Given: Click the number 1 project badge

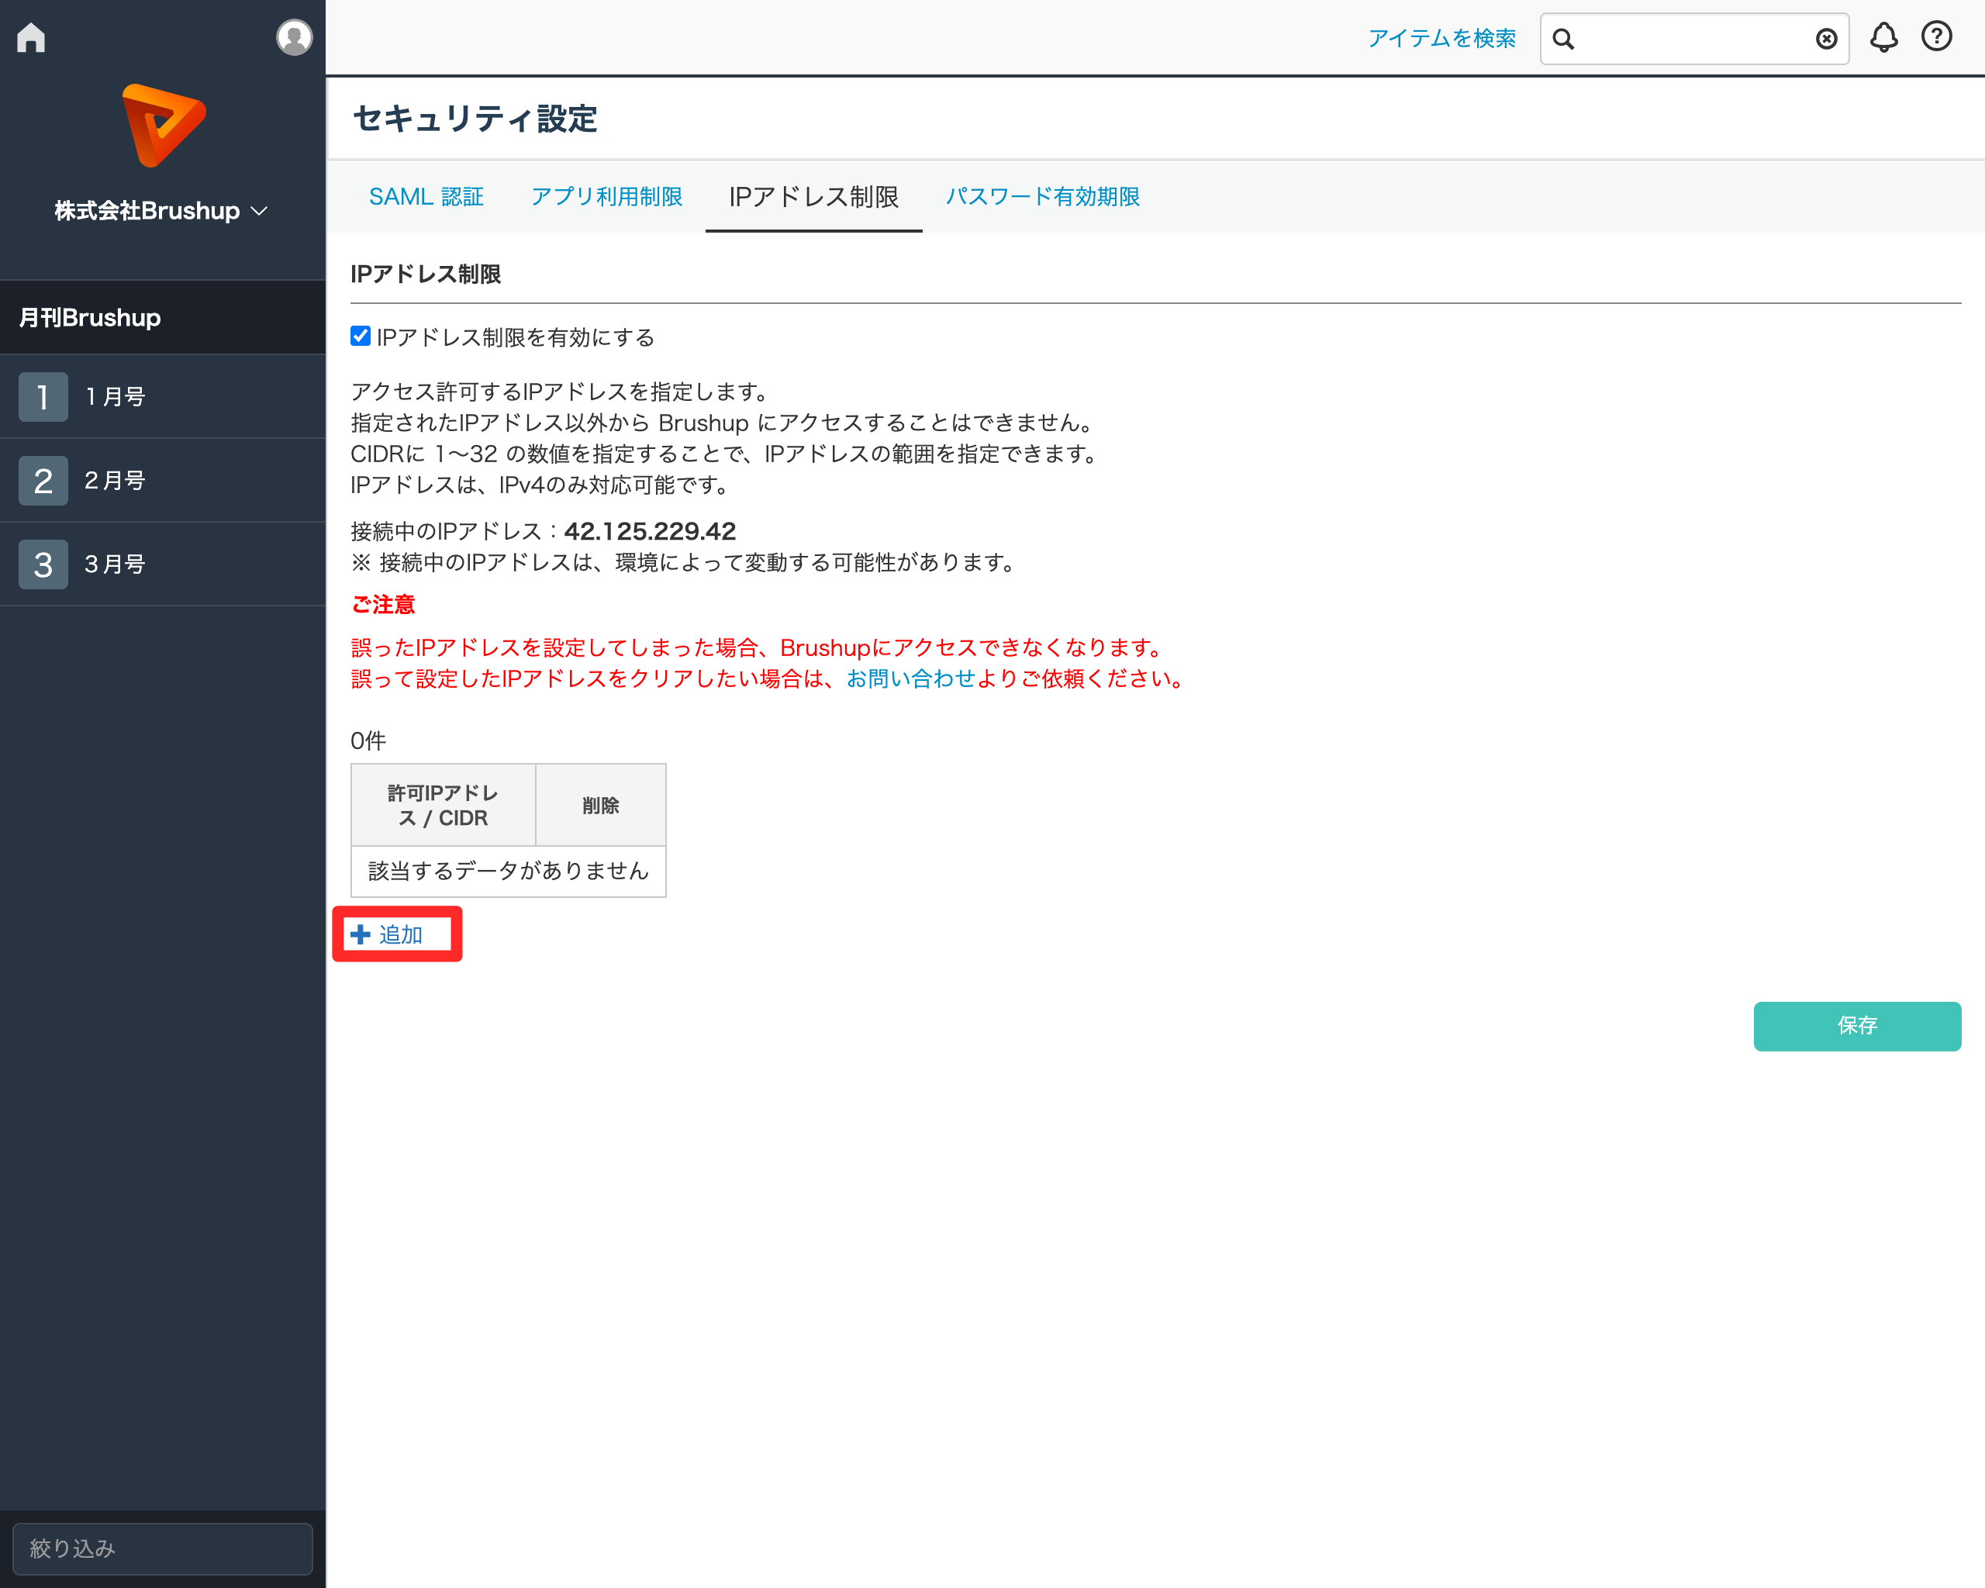Looking at the screenshot, I should [x=43, y=397].
